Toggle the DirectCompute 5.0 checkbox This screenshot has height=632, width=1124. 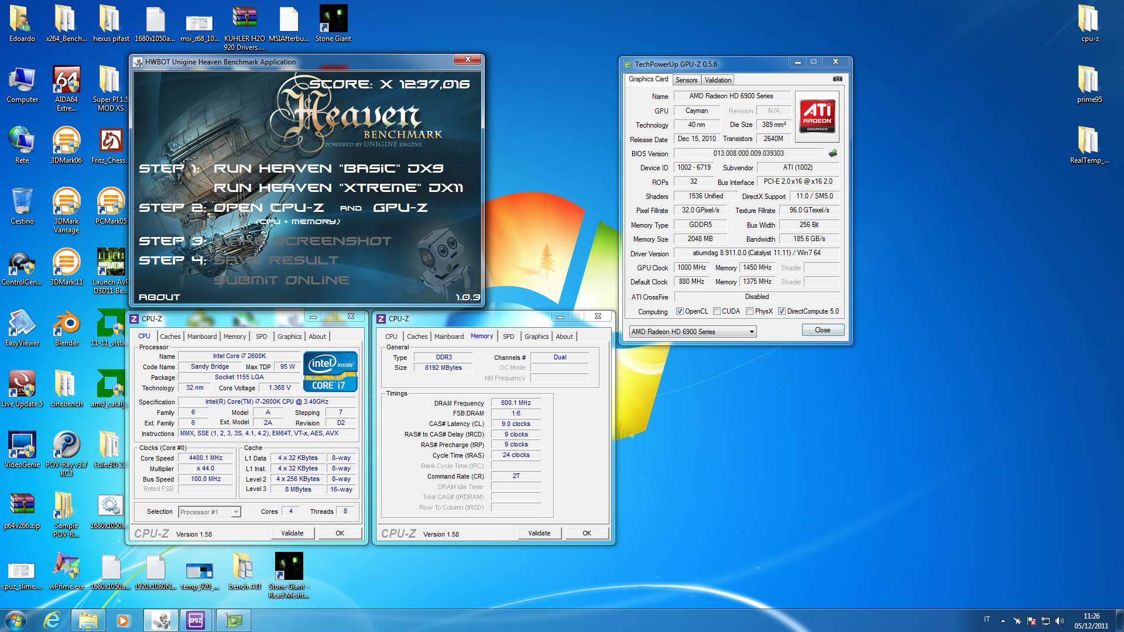point(782,311)
